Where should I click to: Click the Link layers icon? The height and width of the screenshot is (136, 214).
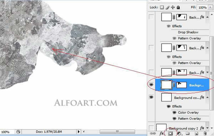153,134
